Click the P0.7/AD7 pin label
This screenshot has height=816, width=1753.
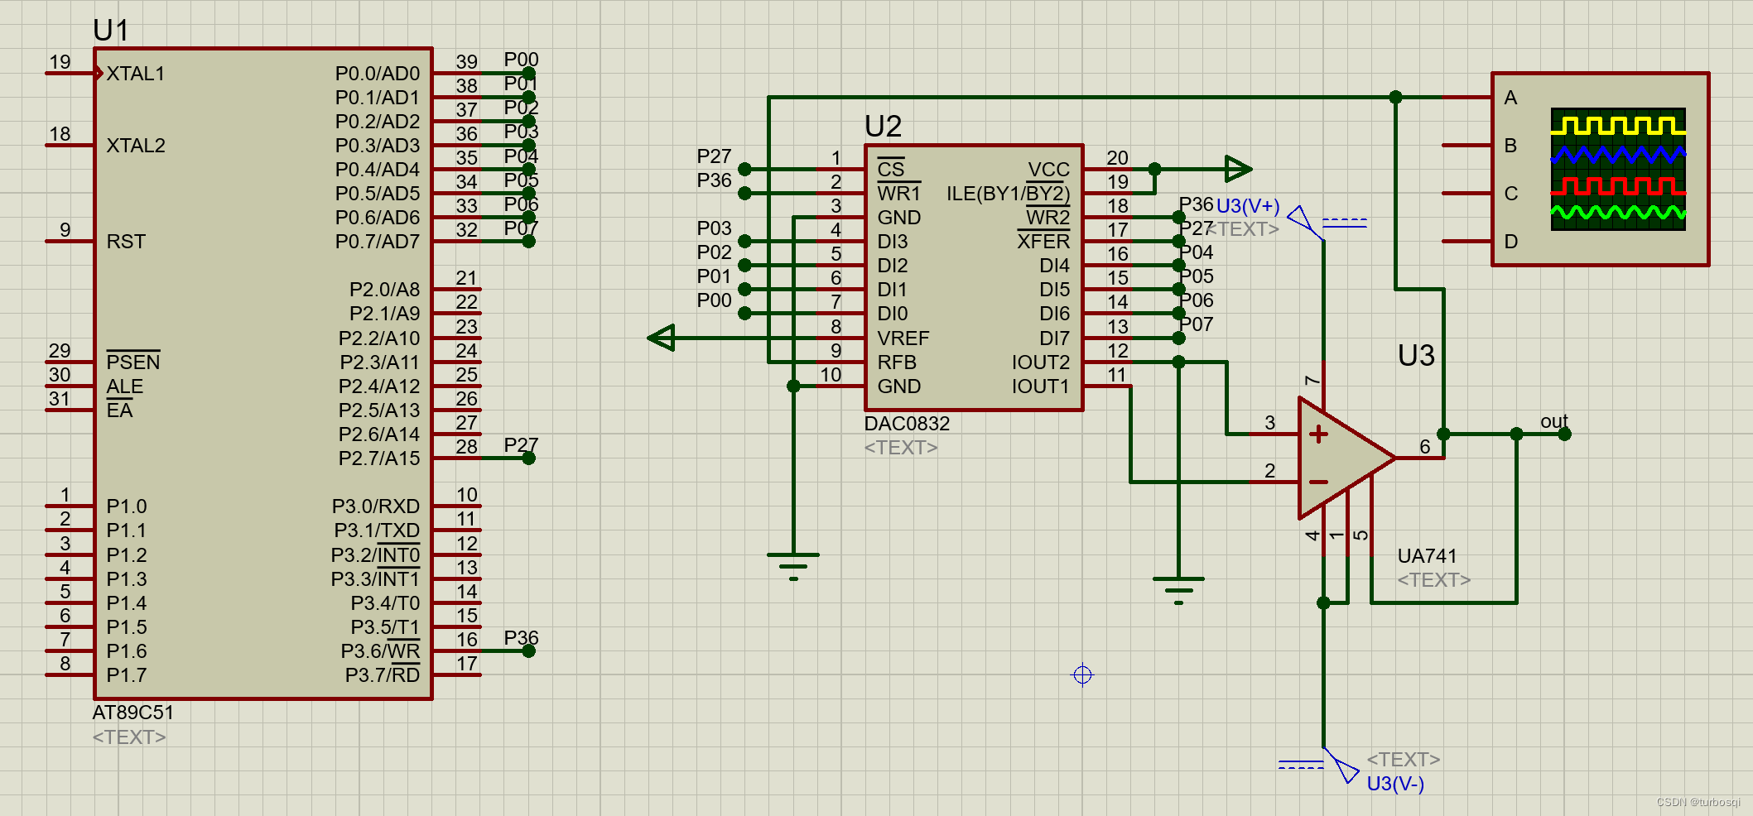[x=378, y=242]
